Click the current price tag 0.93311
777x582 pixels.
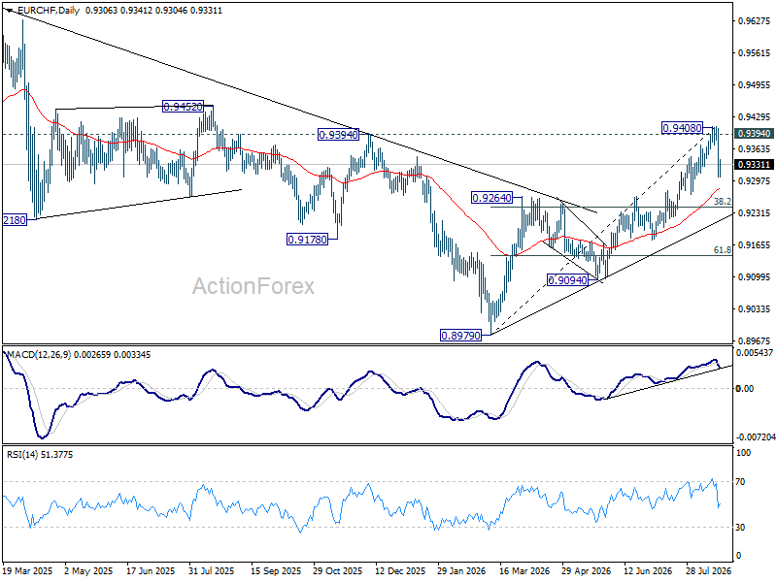pos(754,164)
